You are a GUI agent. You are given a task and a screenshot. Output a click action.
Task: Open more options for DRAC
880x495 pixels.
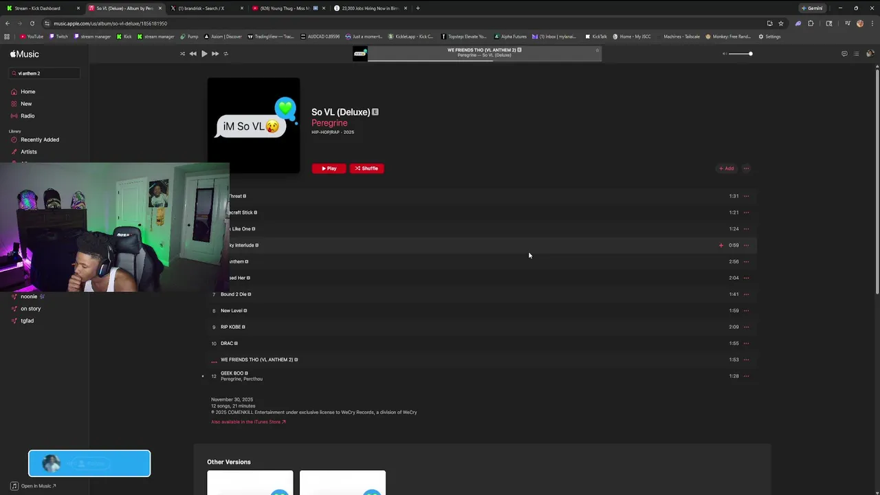click(746, 343)
